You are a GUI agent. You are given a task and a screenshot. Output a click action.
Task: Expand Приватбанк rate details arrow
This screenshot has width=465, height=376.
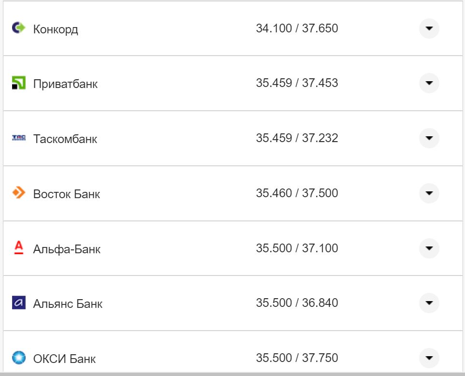coord(429,83)
